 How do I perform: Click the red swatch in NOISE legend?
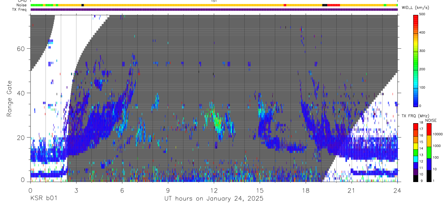pos(429,129)
